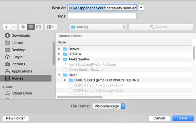Select the JBoyle home folder
This screenshot has height=123, width=196.
pos(14,57)
